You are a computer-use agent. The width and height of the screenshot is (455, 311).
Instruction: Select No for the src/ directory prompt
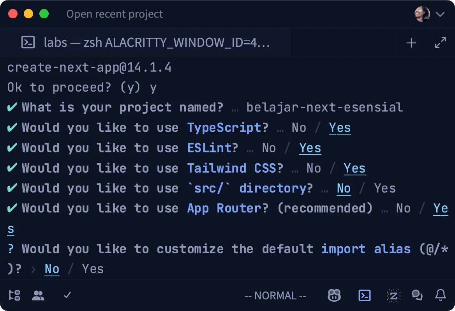[x=343, y=188]
